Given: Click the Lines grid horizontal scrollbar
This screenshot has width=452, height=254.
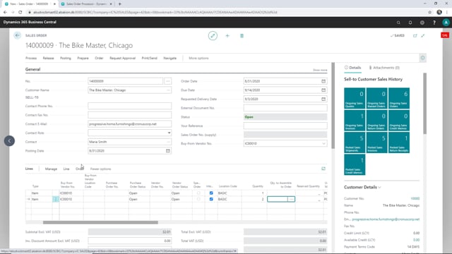Looking at the screenshot, I should pyautogui.click(x=100, y=222).
